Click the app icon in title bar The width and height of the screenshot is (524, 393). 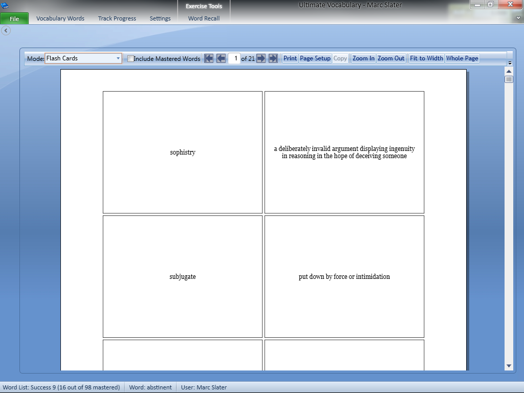click(x=5, y=6)
